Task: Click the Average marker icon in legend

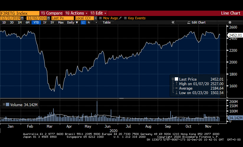Action: click(x=176, y=88)
